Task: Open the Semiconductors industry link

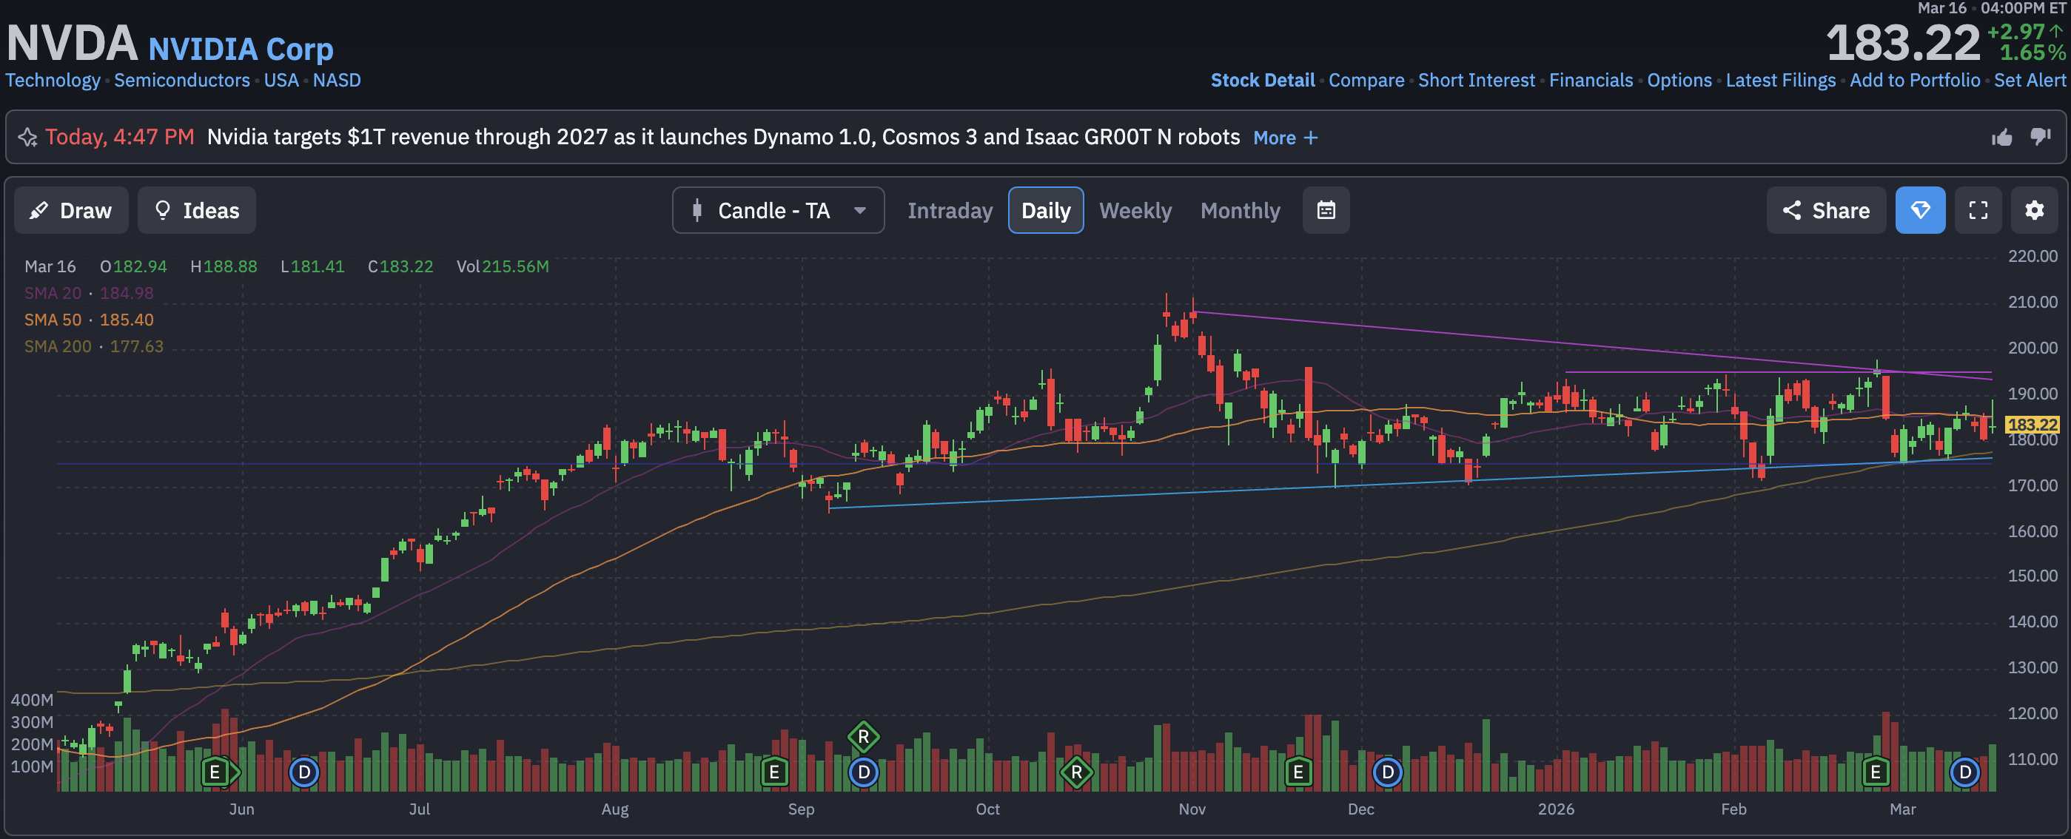Action: click(181, 81)
